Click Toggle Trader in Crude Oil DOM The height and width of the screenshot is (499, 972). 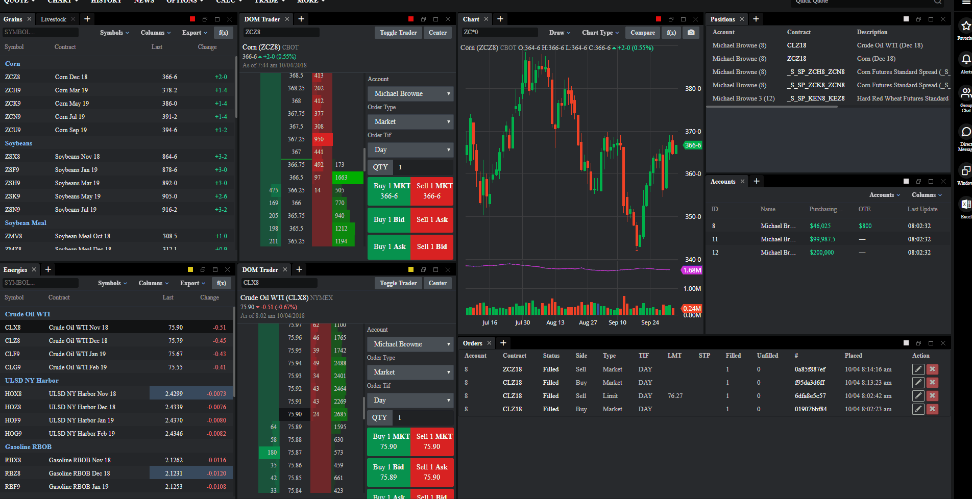(398, 283)
